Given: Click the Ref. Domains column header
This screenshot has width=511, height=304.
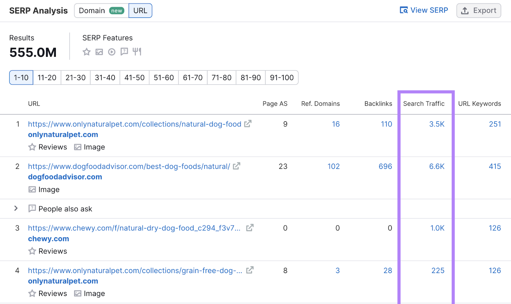Looking at the screenshot, I should click(x=320, y=104).
